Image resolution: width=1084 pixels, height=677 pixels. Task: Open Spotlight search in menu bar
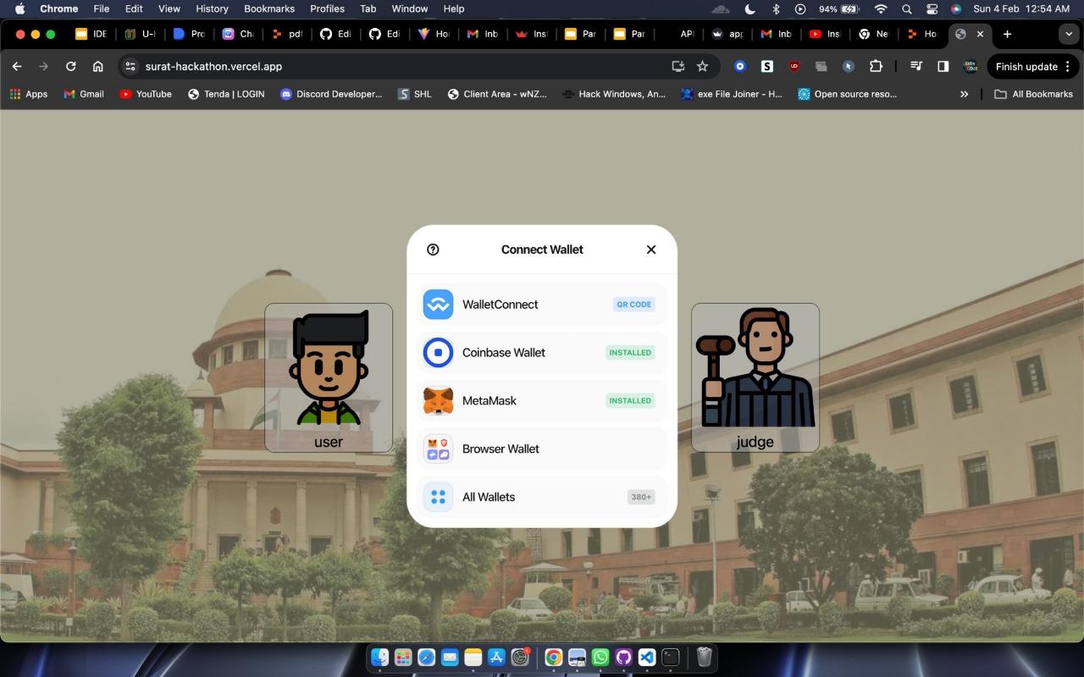pyautogui.click(x=907, y=8)
